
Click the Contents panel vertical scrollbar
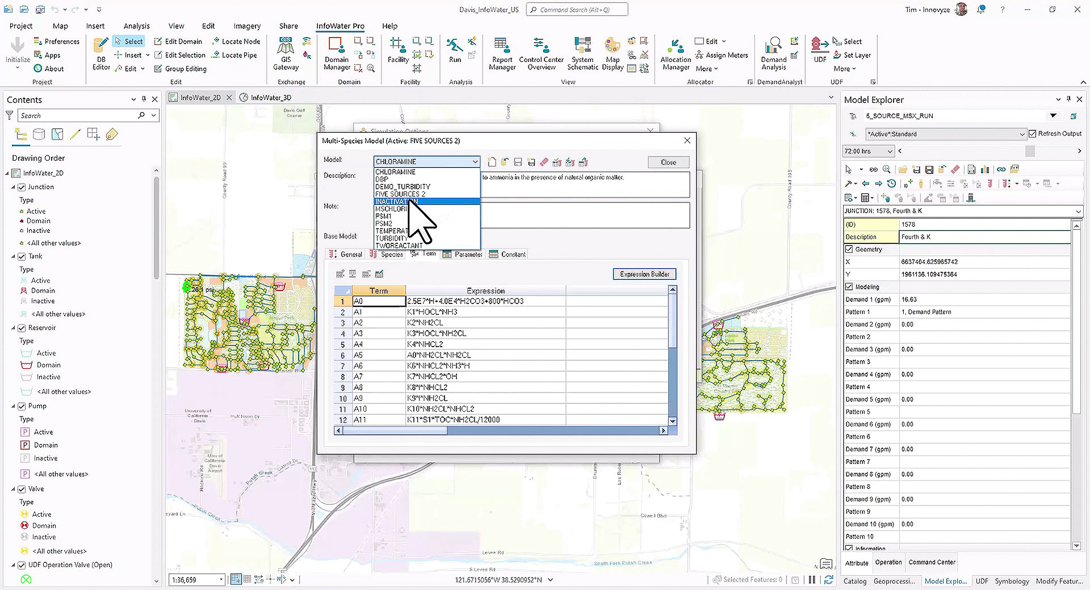[x=156, y=374]
